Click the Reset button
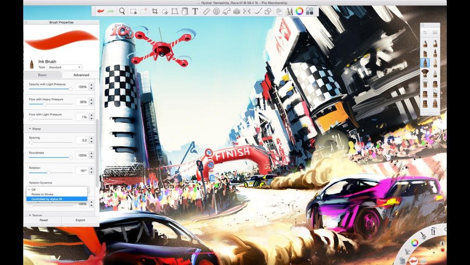 click(44, 220)
